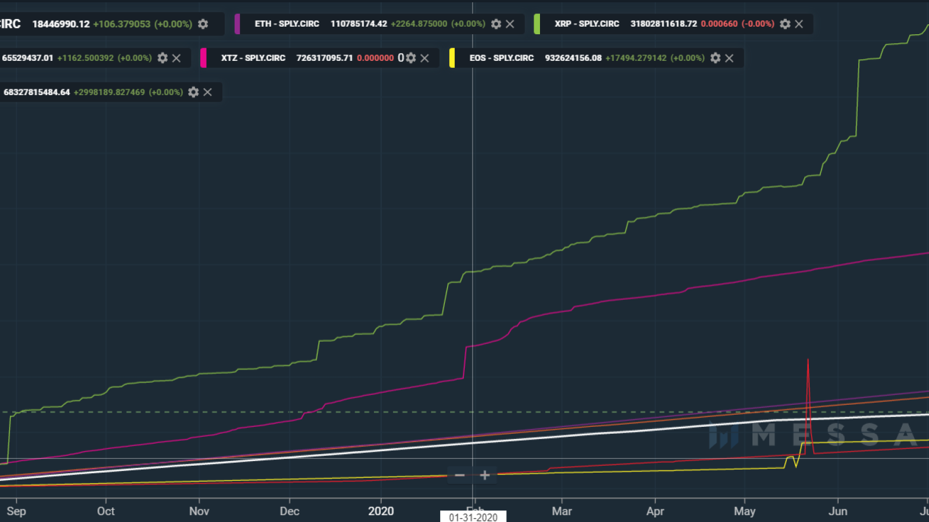Screen dimensions: 929x522
Task: Select the ETH - SPLY.CIRC legend label
Action: tap(287, 24)
